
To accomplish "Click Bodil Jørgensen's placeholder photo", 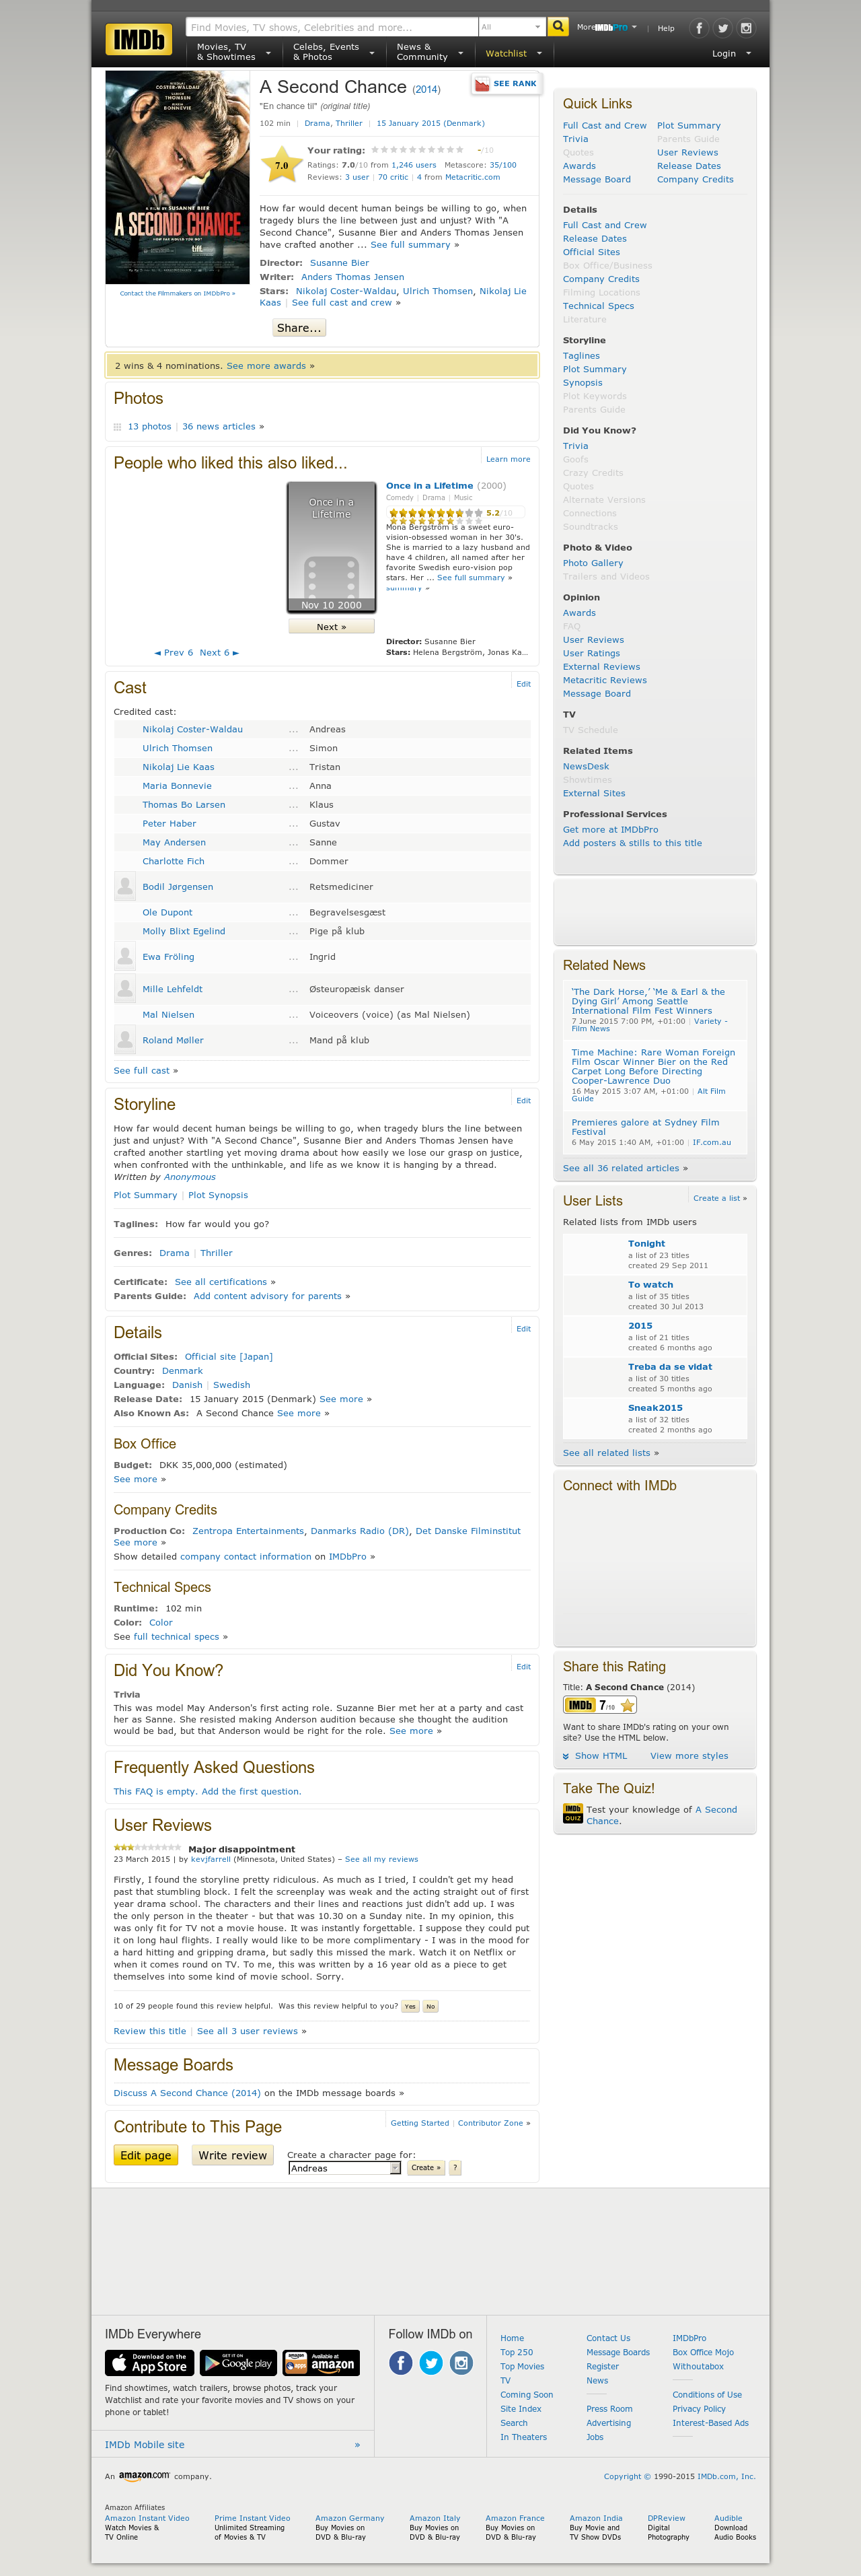I will (125, 887).
